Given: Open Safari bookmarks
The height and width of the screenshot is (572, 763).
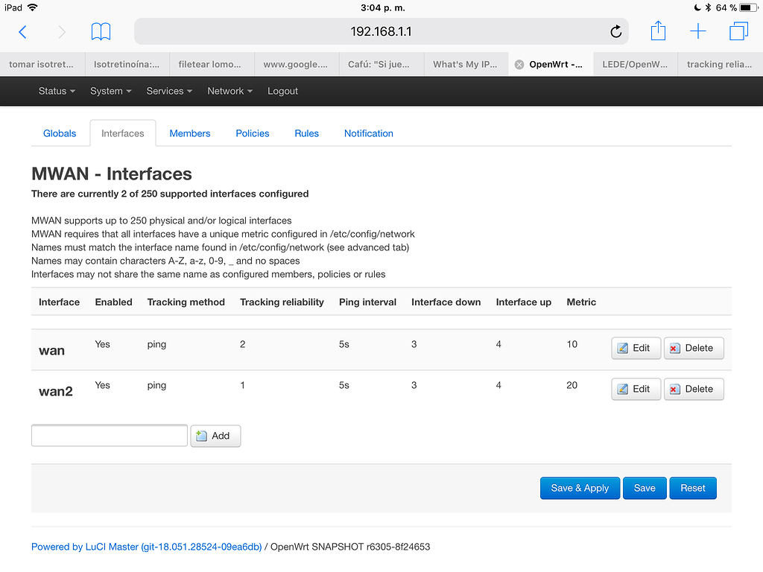Looking at the screenshot, I should coord(101,31).
